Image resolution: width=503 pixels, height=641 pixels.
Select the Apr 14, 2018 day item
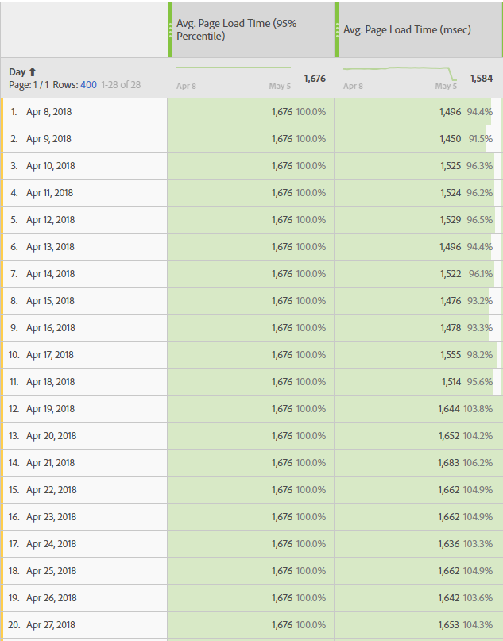(50, 274)
